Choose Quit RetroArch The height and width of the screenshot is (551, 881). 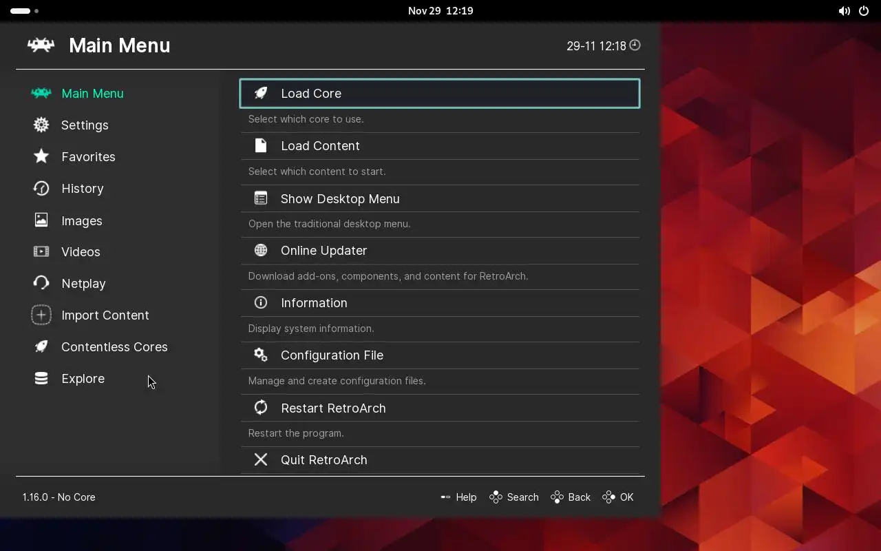pyautogui.click(x=440, y=460)
